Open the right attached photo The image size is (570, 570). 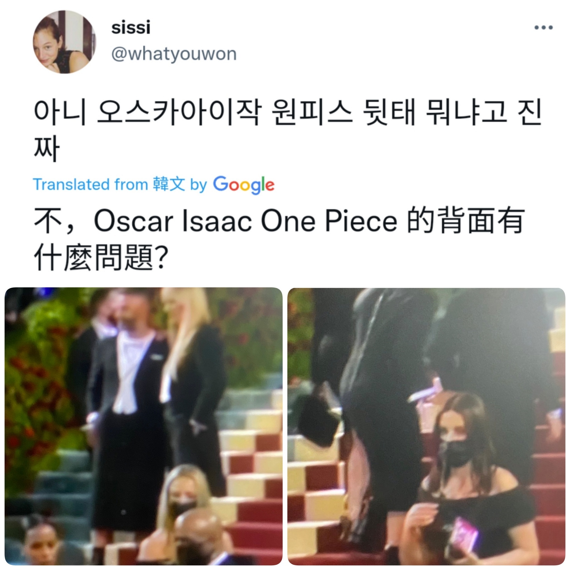point(426,427)
